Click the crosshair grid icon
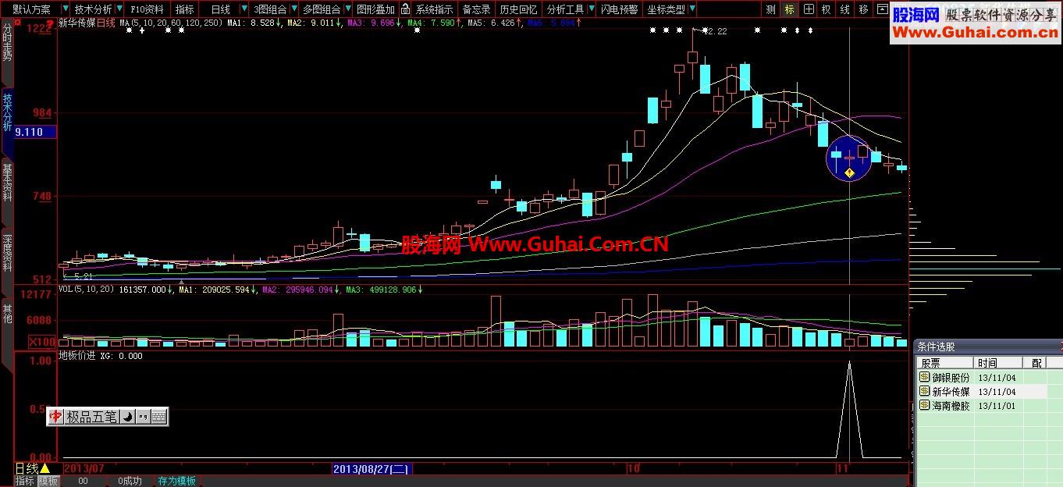 coord(809,9)
